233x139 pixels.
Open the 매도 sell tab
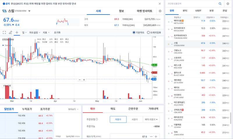coord(113,109)
